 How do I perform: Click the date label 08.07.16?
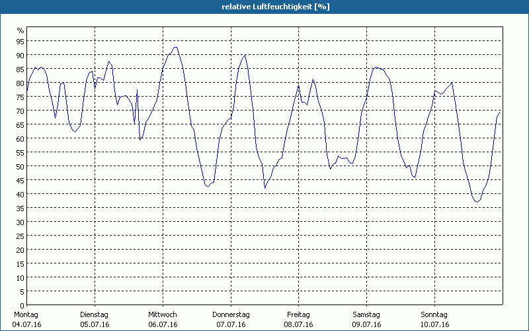pyautogui.click(x=299, y=324)
